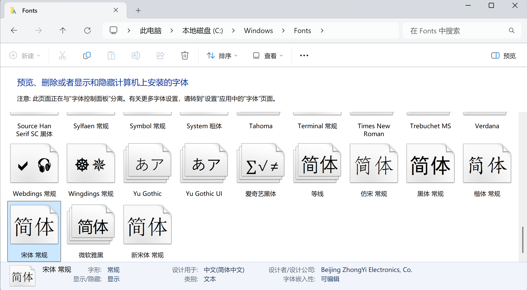Select the 楷体 常规 font icon

[487, 163]
